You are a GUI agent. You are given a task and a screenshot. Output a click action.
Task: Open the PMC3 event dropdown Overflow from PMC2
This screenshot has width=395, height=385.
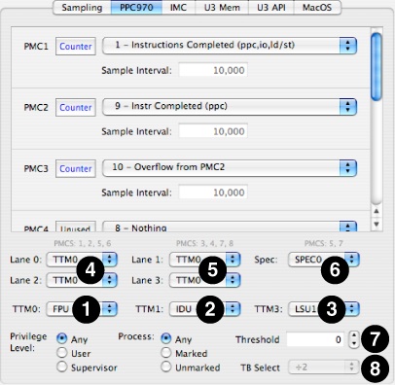pos(230,167)
